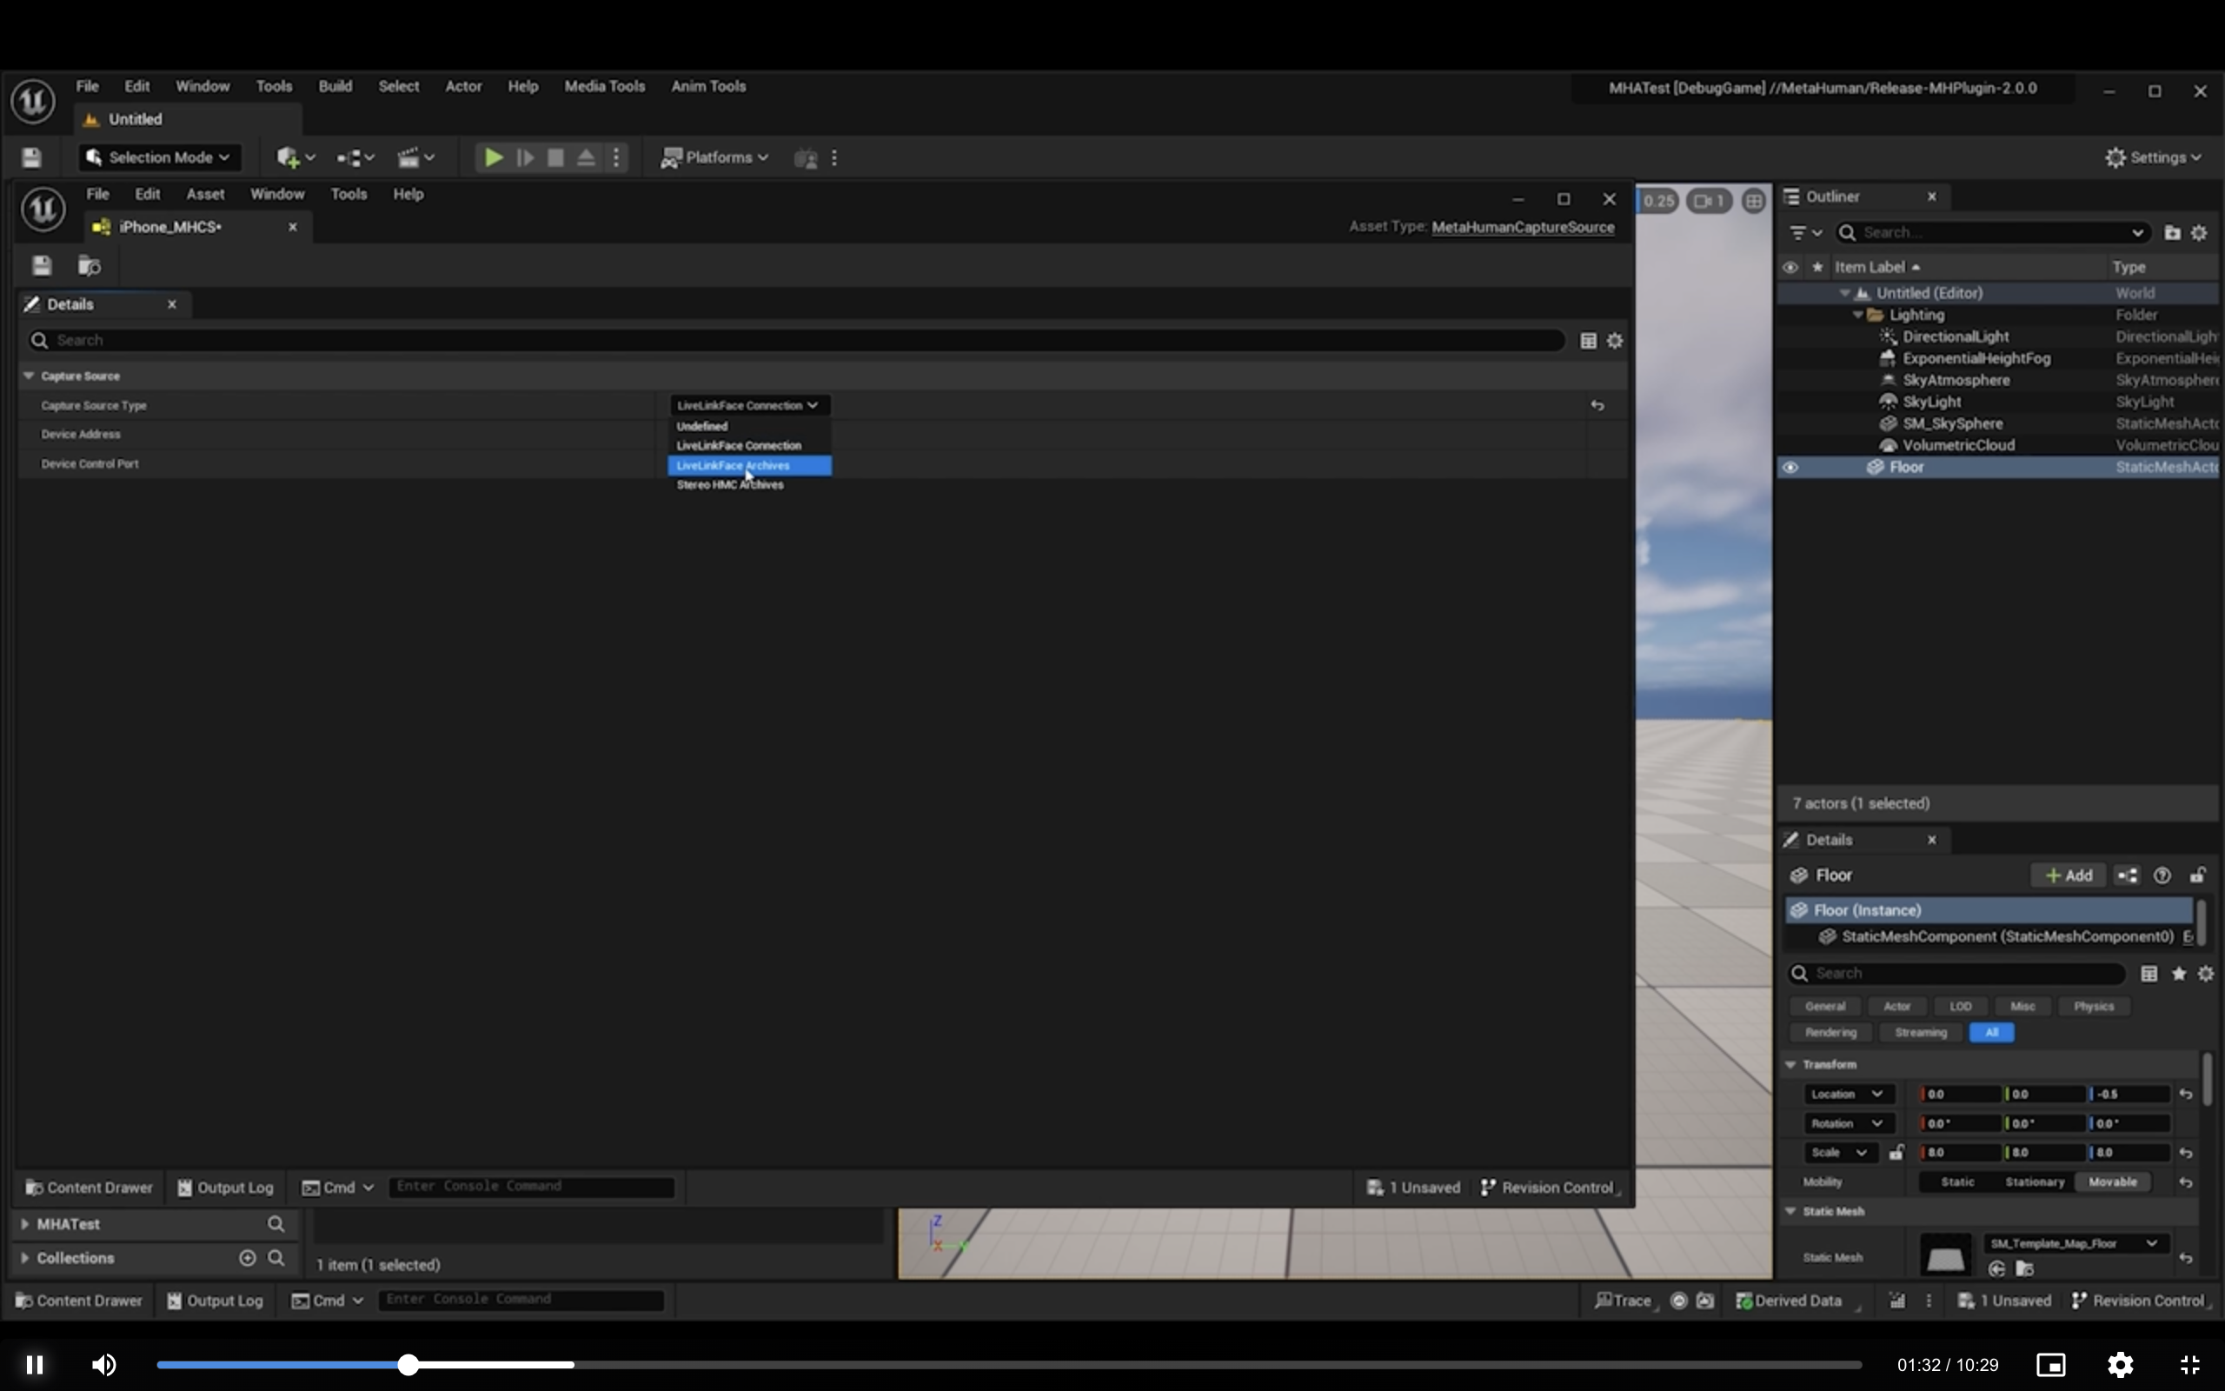Select DirectionalLight in the Outliner

1955,336
